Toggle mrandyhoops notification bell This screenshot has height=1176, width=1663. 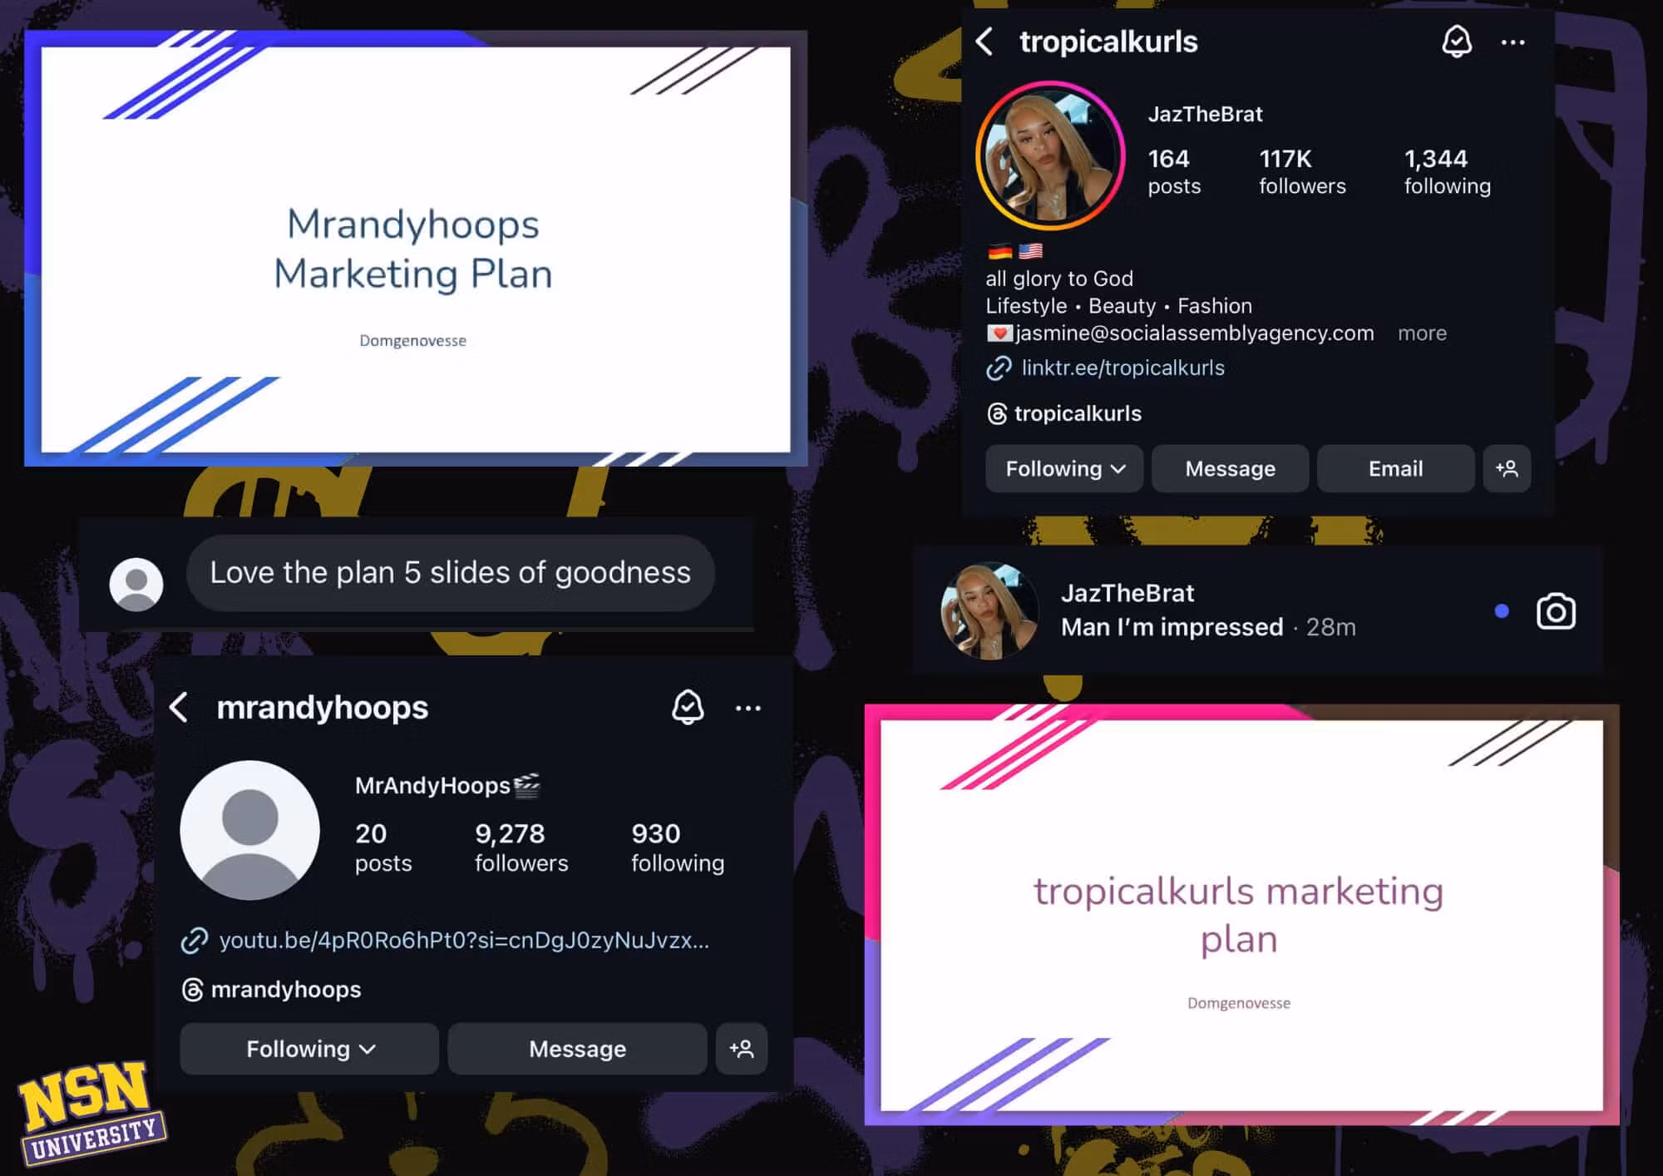pos(688,707)
